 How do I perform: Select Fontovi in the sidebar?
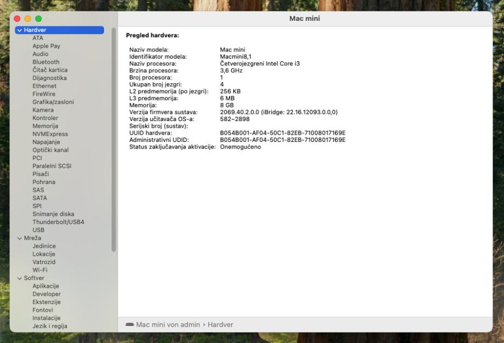click(43, 310)
